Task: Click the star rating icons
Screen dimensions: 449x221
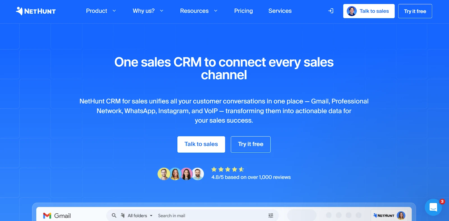Action: click(228, 169)
